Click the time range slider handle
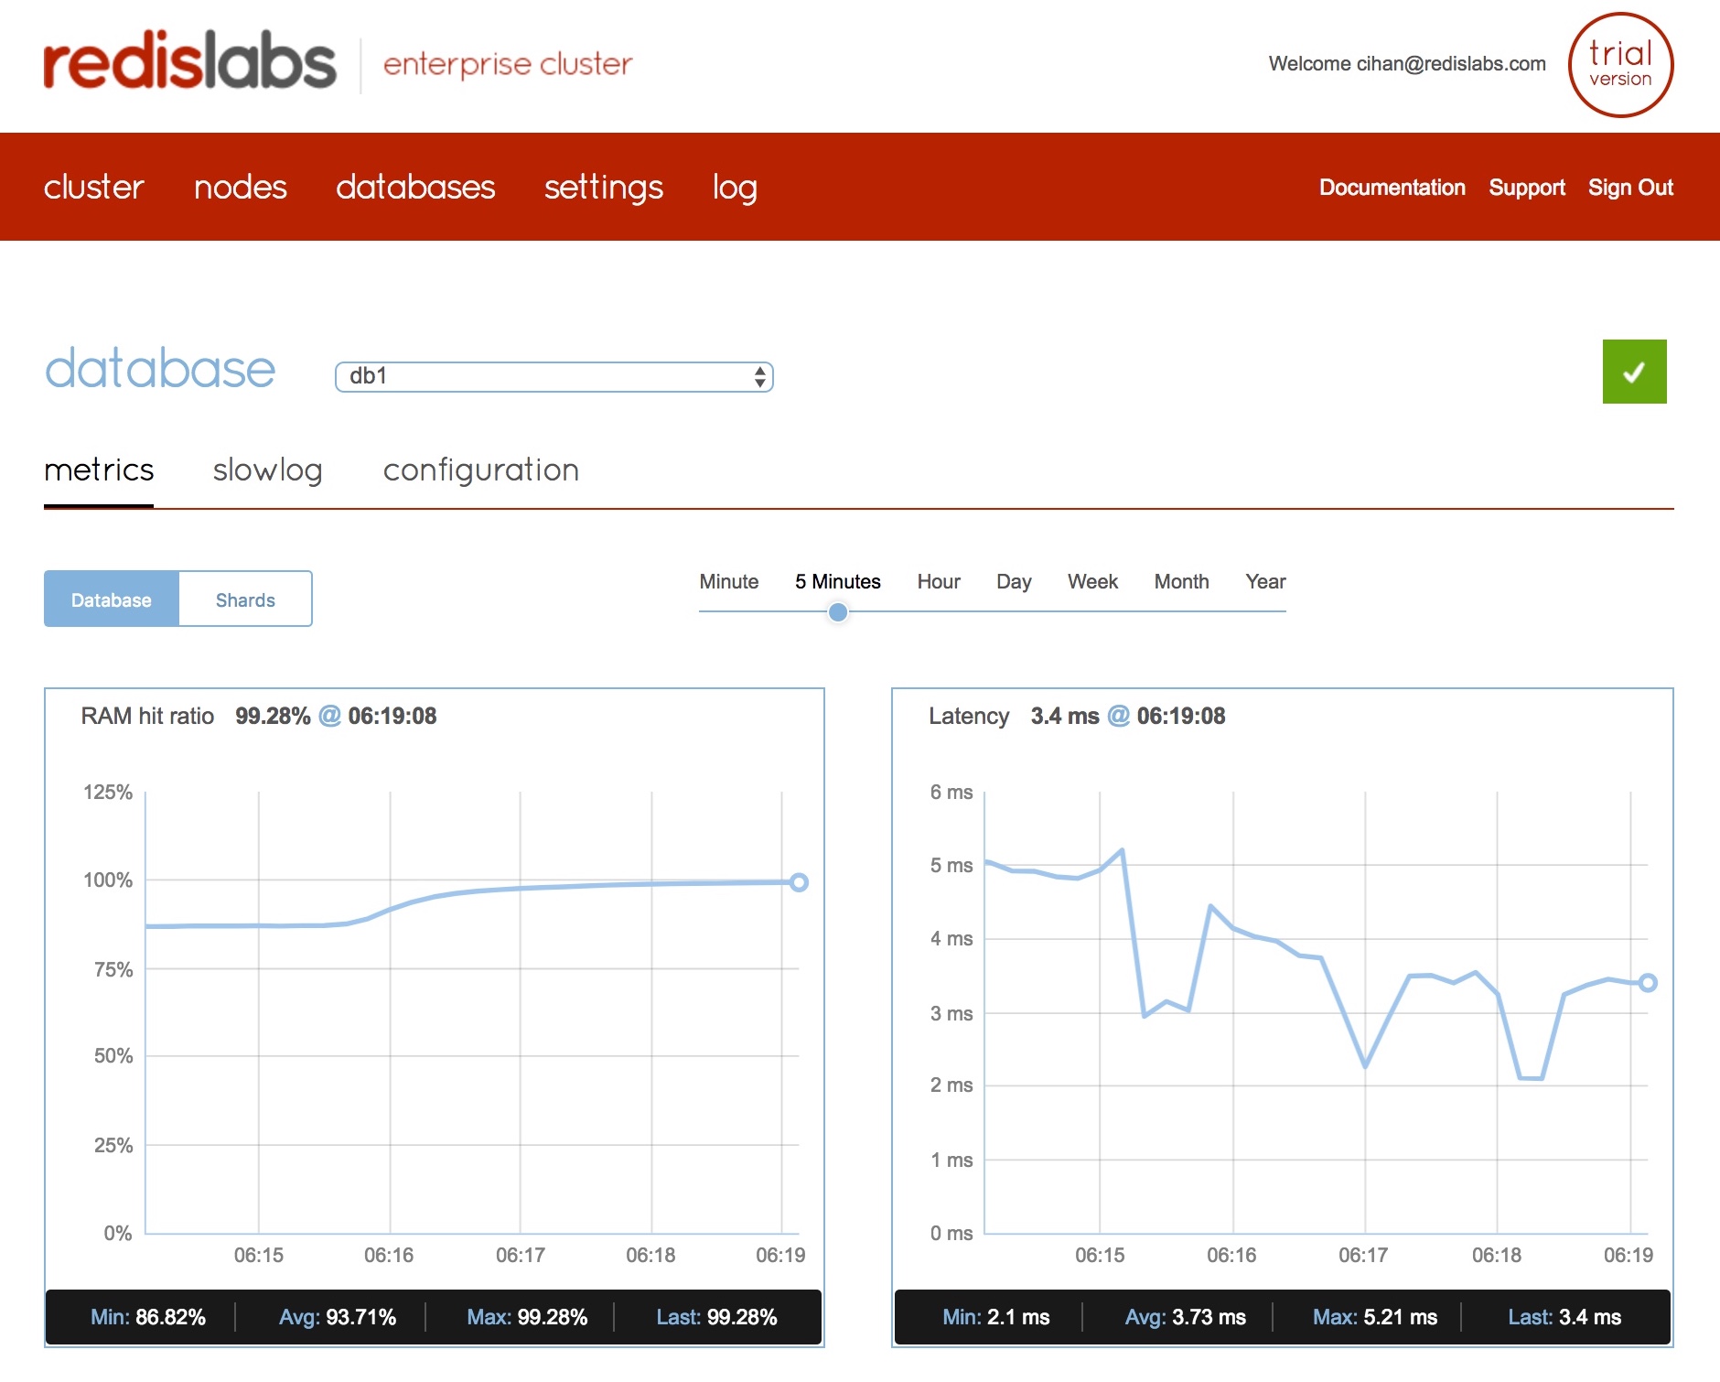 [x=838, y=612]
